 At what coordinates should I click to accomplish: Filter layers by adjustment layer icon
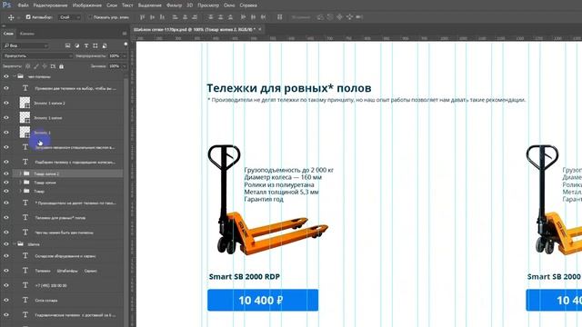(x=76, y=45)
